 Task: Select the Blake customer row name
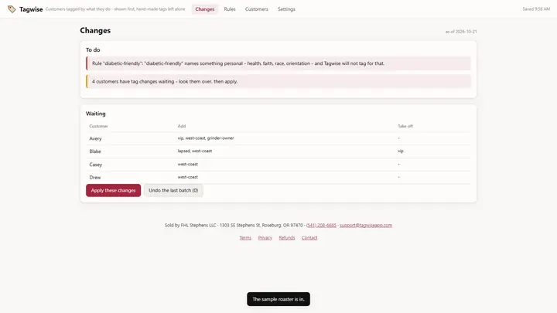[x=95, y=151]
